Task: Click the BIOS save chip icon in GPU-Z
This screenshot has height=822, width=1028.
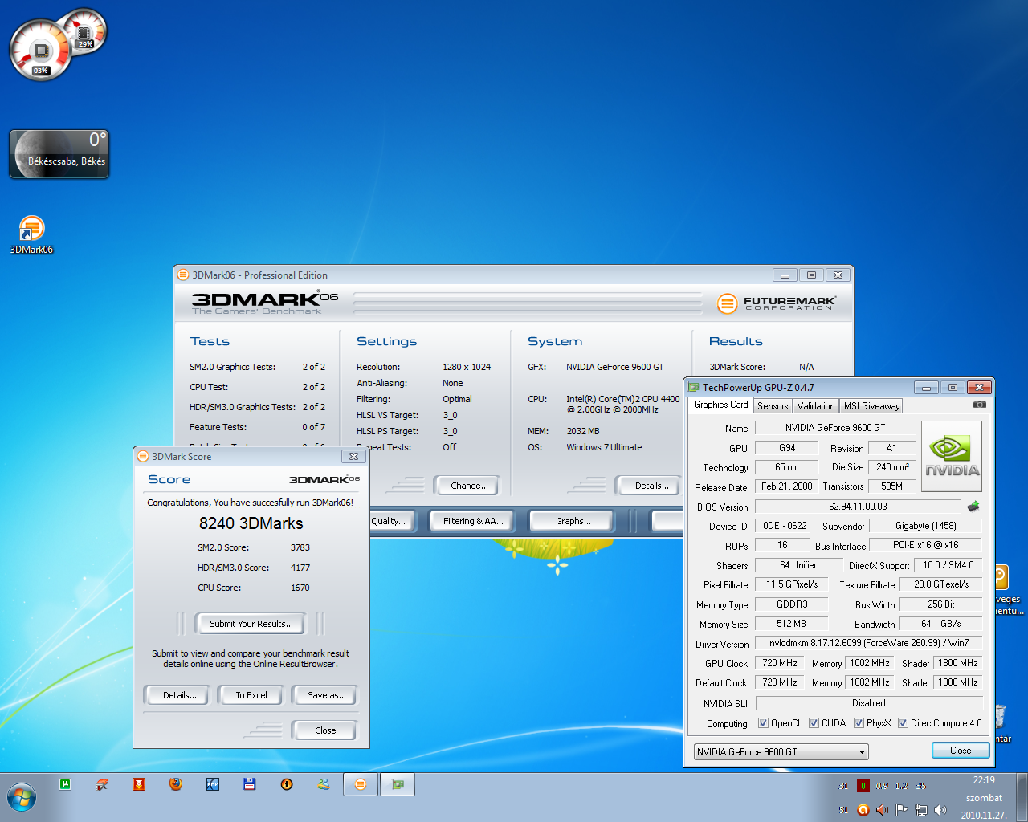Action: pos(973,507)
